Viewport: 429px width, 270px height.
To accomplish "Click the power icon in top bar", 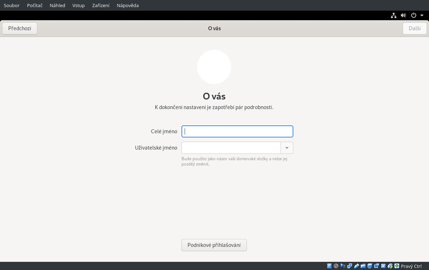I will 413,15.
